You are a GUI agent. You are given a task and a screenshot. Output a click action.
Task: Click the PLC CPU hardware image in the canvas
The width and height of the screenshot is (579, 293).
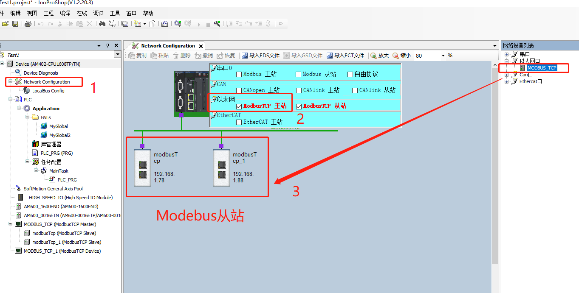click(191, 94)
